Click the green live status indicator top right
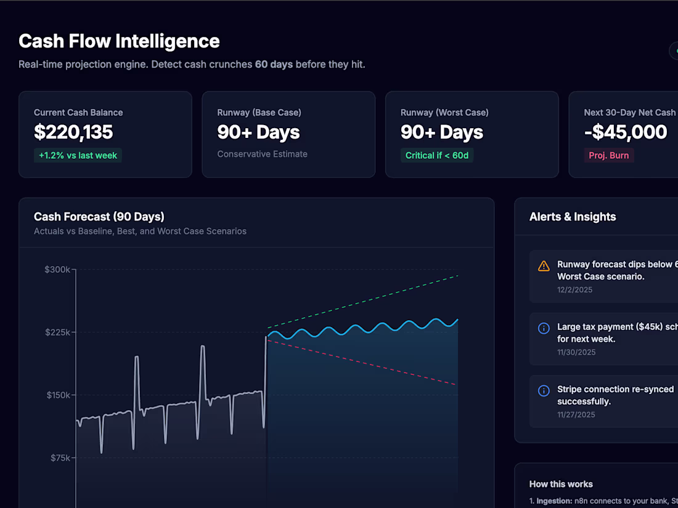Screen dimensions: 678x508 (676, 51)
